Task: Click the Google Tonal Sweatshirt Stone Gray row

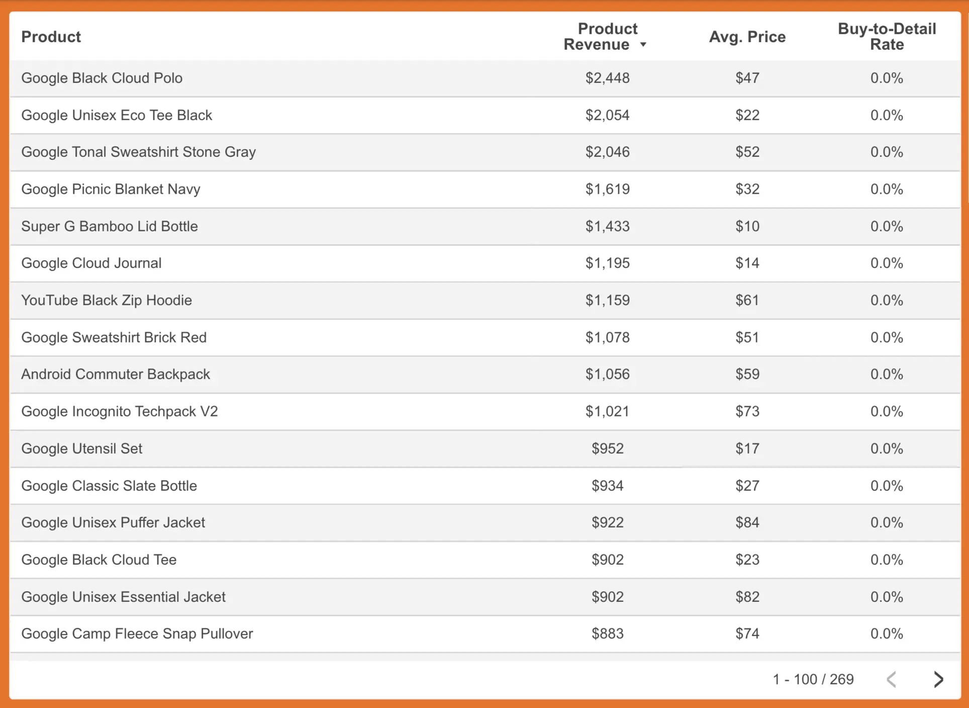Action: click(485, 152)
